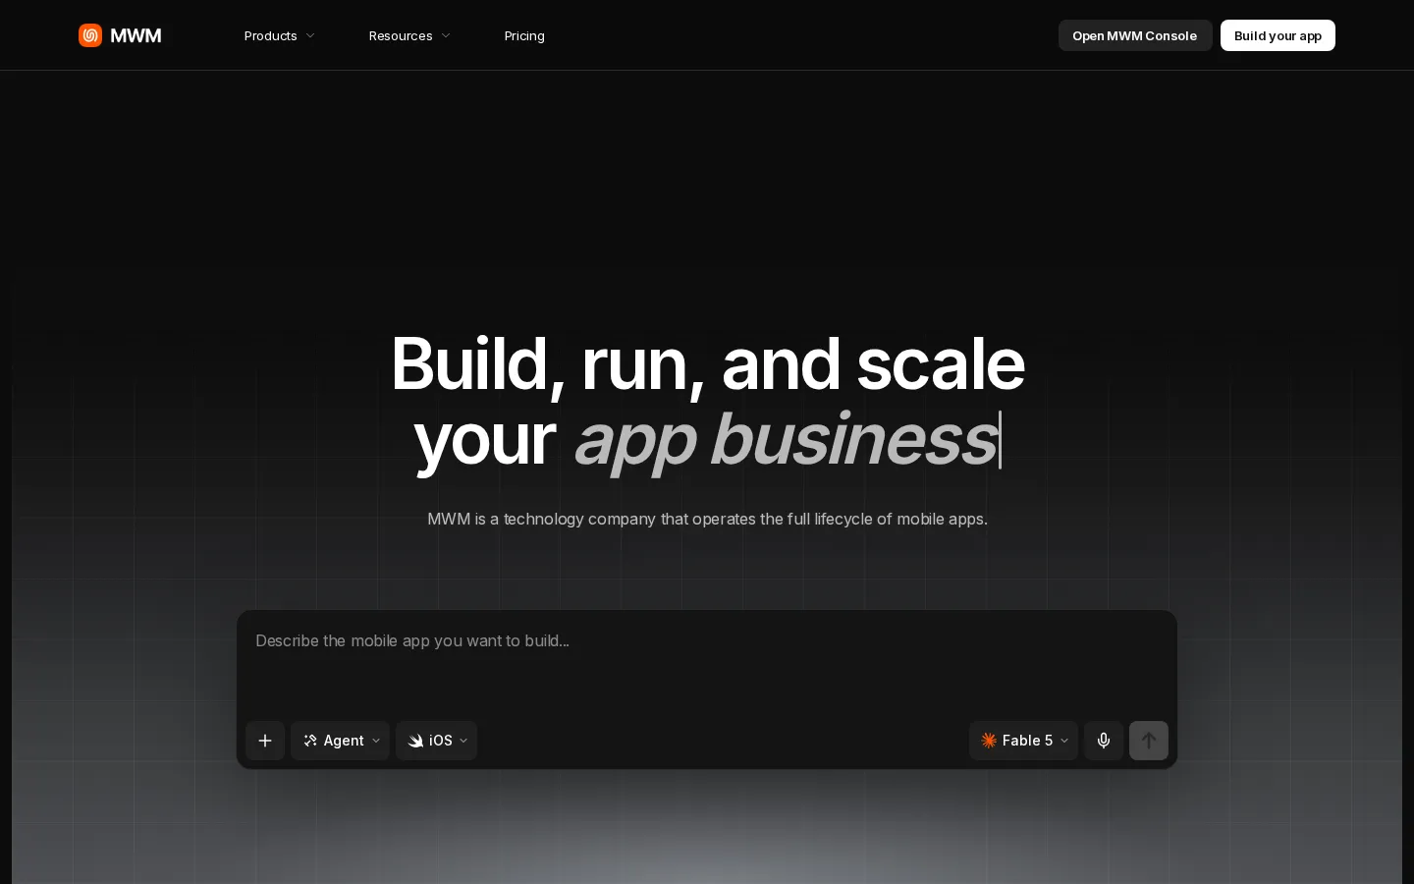Image resolution: width=1414 pixels, height=884 pixels.
Task: Open the Fable 5 model dropdown
Action: [x=1023, y=741]
